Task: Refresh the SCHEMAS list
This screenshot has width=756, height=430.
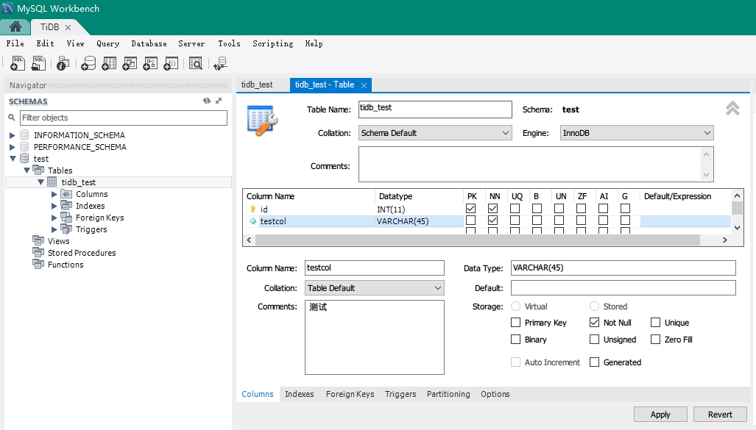Action: (x=207, y=101)
